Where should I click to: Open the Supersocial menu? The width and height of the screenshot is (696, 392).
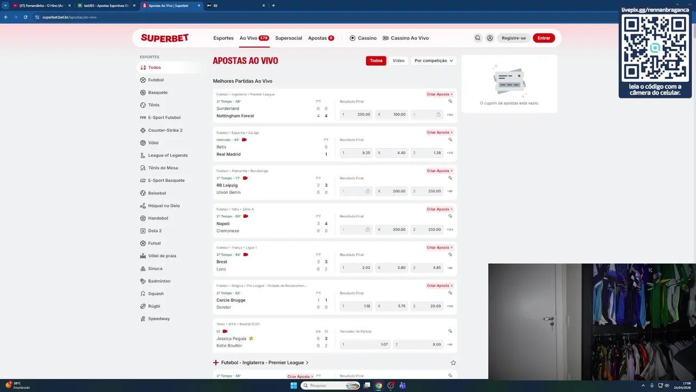click(x=289, y=38)
